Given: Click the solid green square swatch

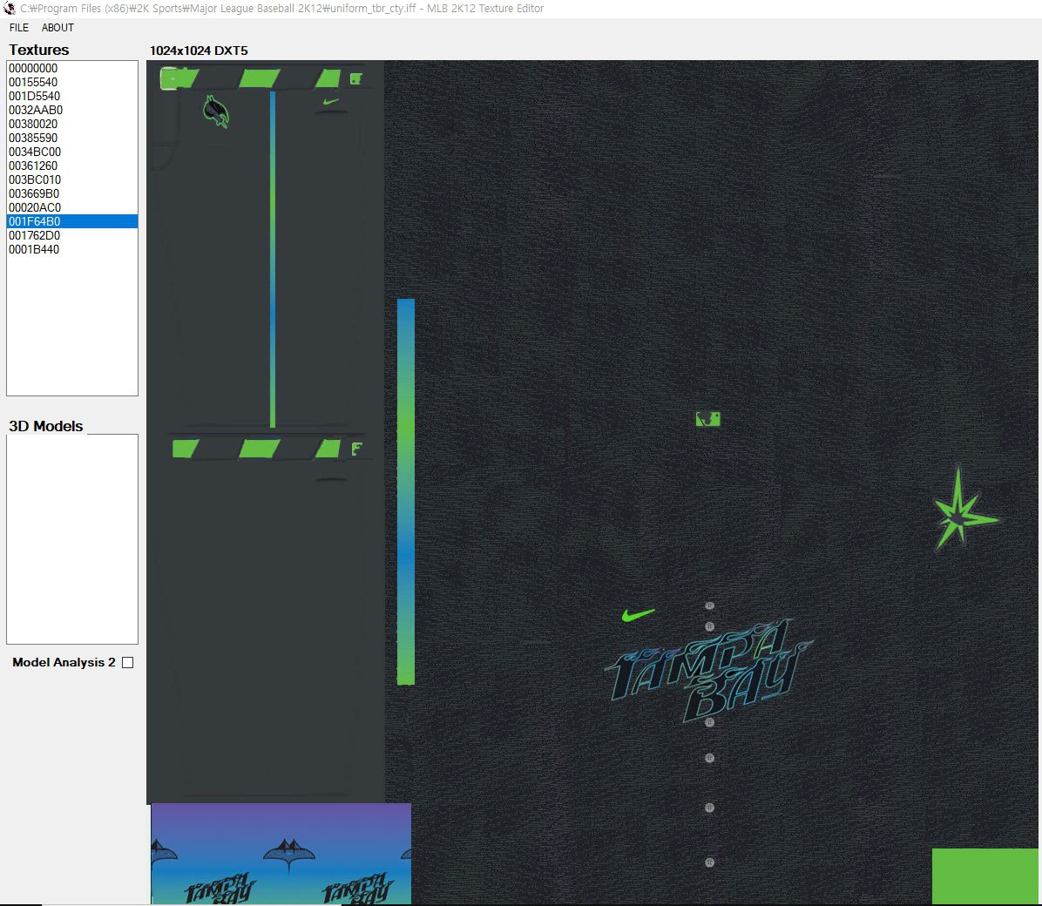Looking at the screenshot, I should click(984, 876).
